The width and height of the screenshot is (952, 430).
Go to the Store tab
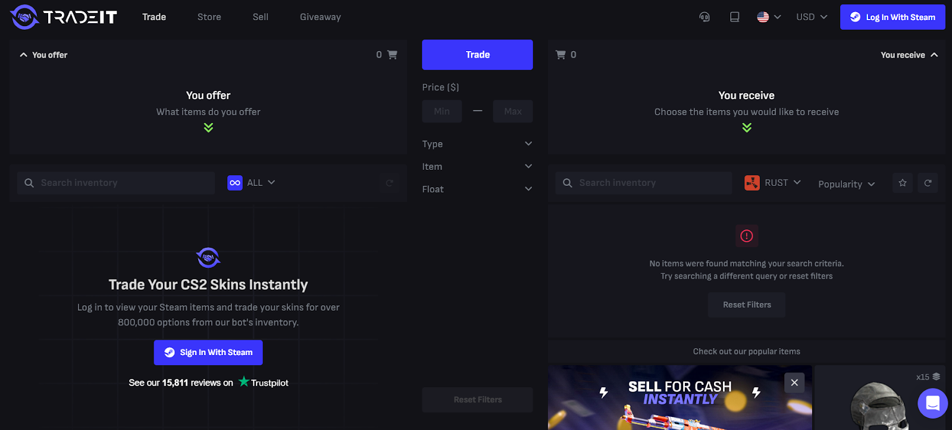click(209, 17)
